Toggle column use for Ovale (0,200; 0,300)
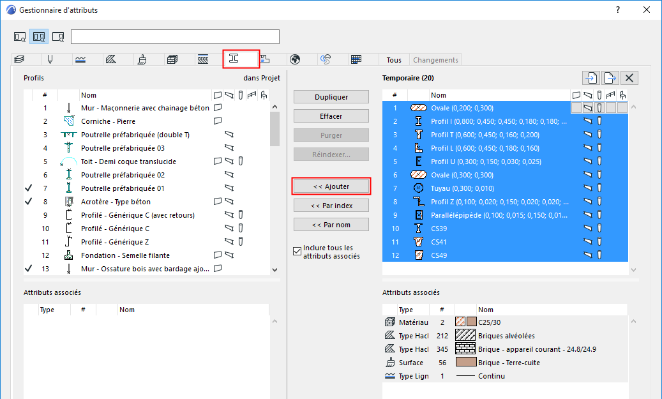This screenshot has height=399, width=662. tap(599, 108)
